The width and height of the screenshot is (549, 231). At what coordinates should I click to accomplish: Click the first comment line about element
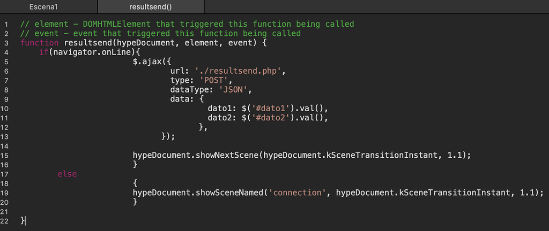point(187,24)
